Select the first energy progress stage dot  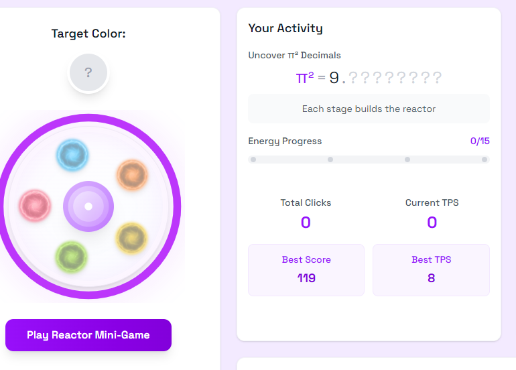tap(253, 160)
